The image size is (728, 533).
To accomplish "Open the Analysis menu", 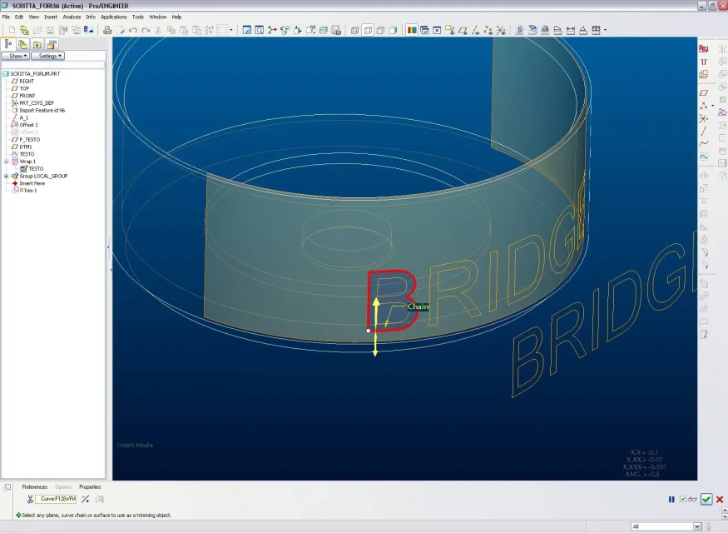I will [x=72, y=17].
